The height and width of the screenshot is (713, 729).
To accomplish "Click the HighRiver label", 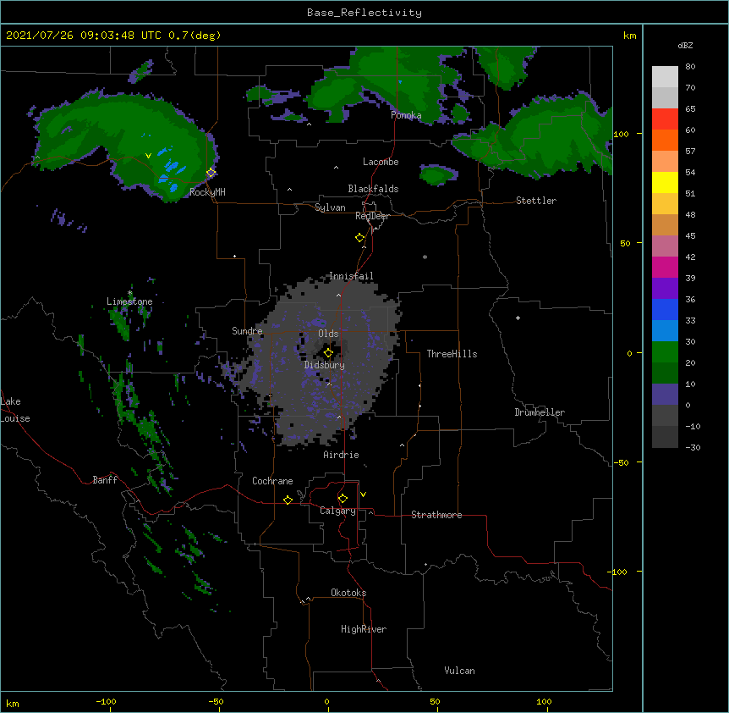I will pos(364,629).
